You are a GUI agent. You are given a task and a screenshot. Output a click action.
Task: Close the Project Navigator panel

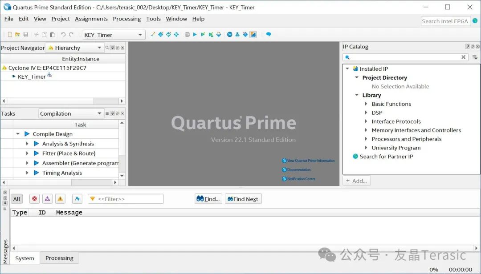point(123,48)
